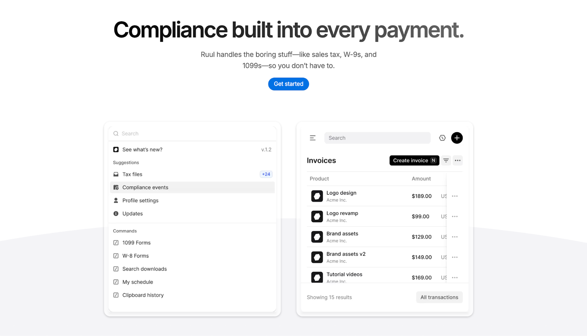Run the Search downloads command
Viewport: 587px width, 336px height.
point(192,269)
